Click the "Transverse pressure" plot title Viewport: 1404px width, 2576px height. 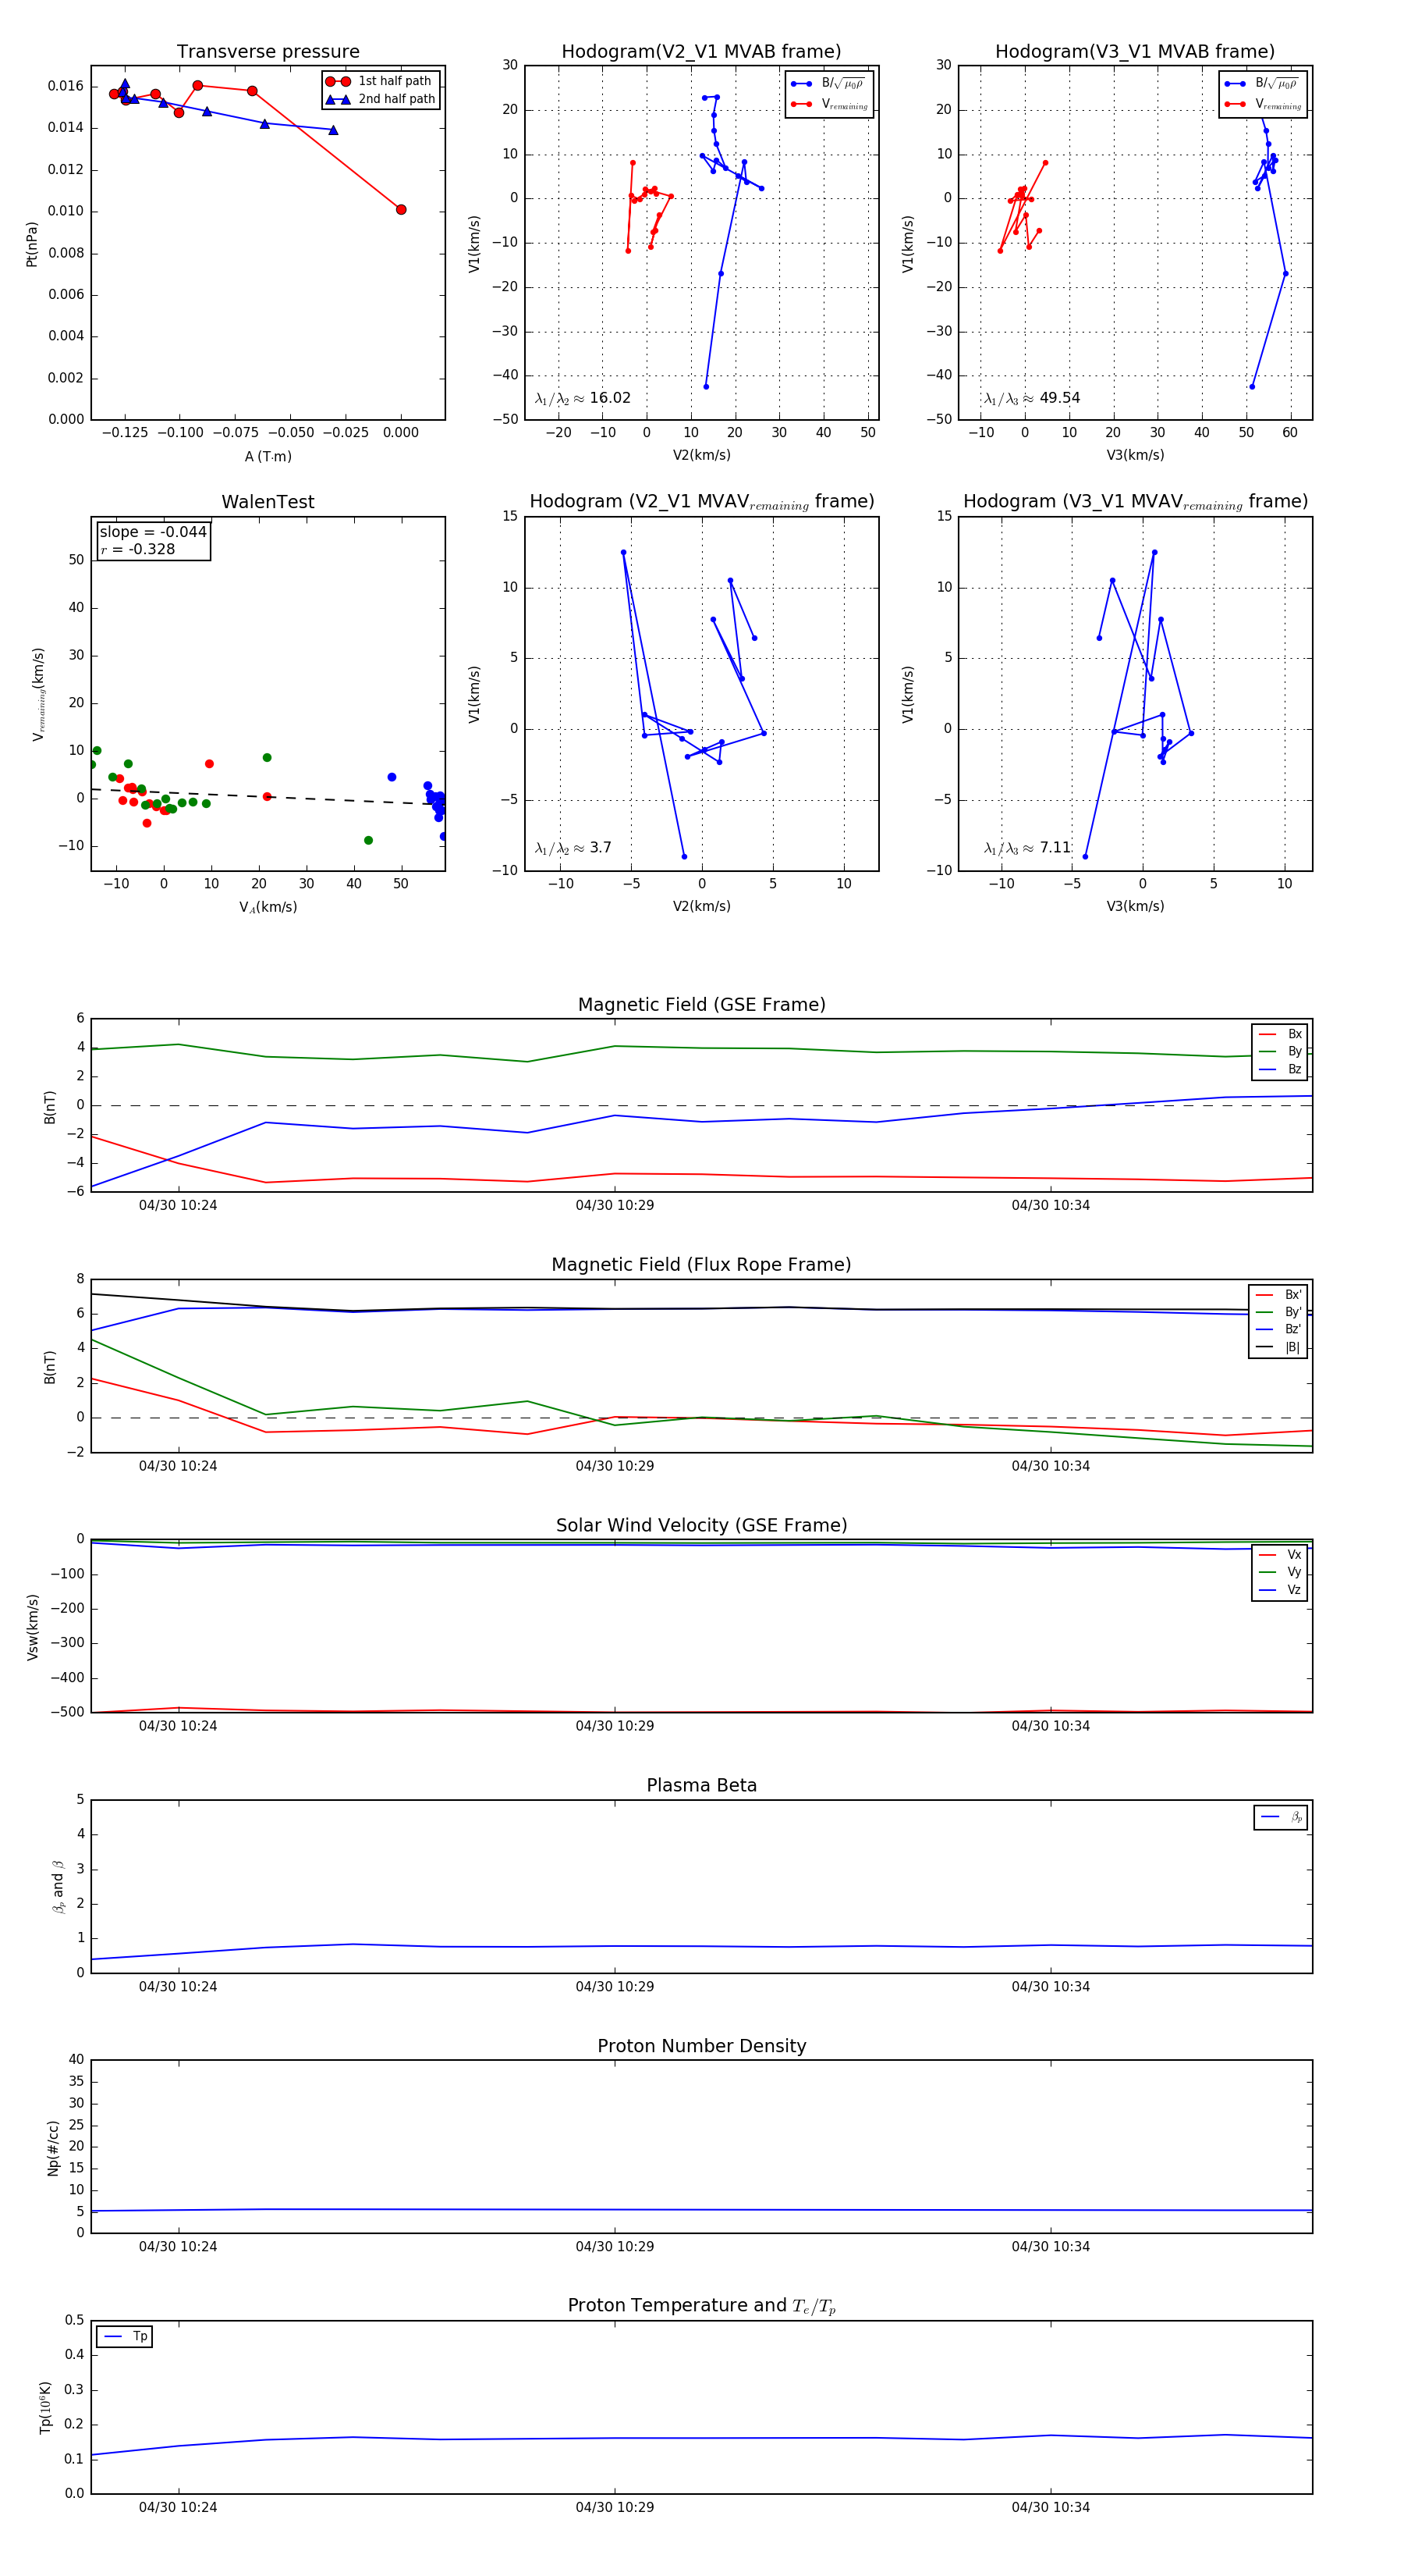[268, 52]
